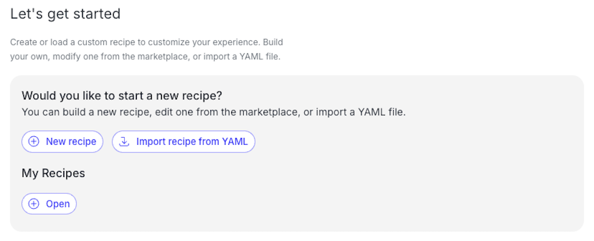Open an existing recipe under My Recipes
Viewport: 594px width, 241px height.
(49, 204)
